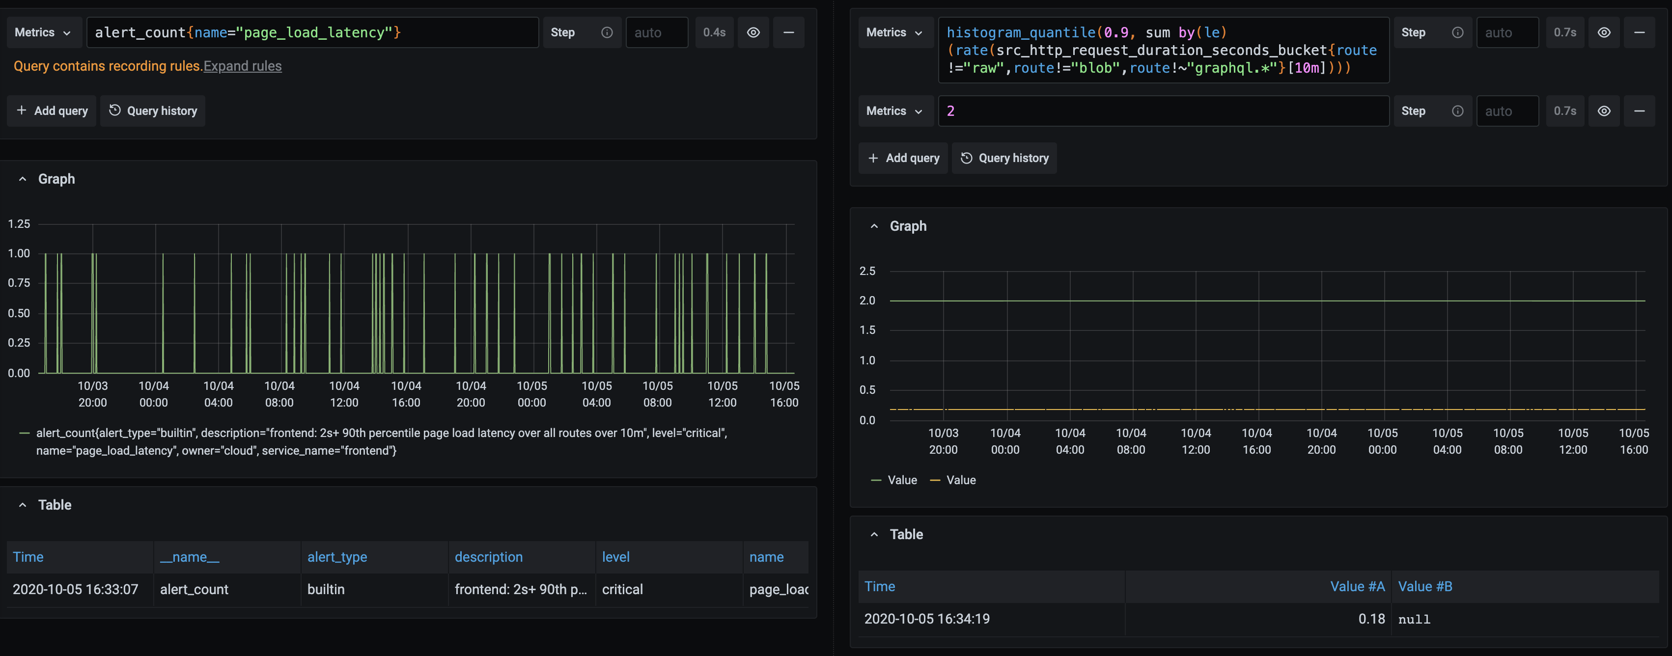The height and width of the screenshot is (656, 1672).
Task: Click Step info icon for histogram_quantile query
Action: 1457,32
